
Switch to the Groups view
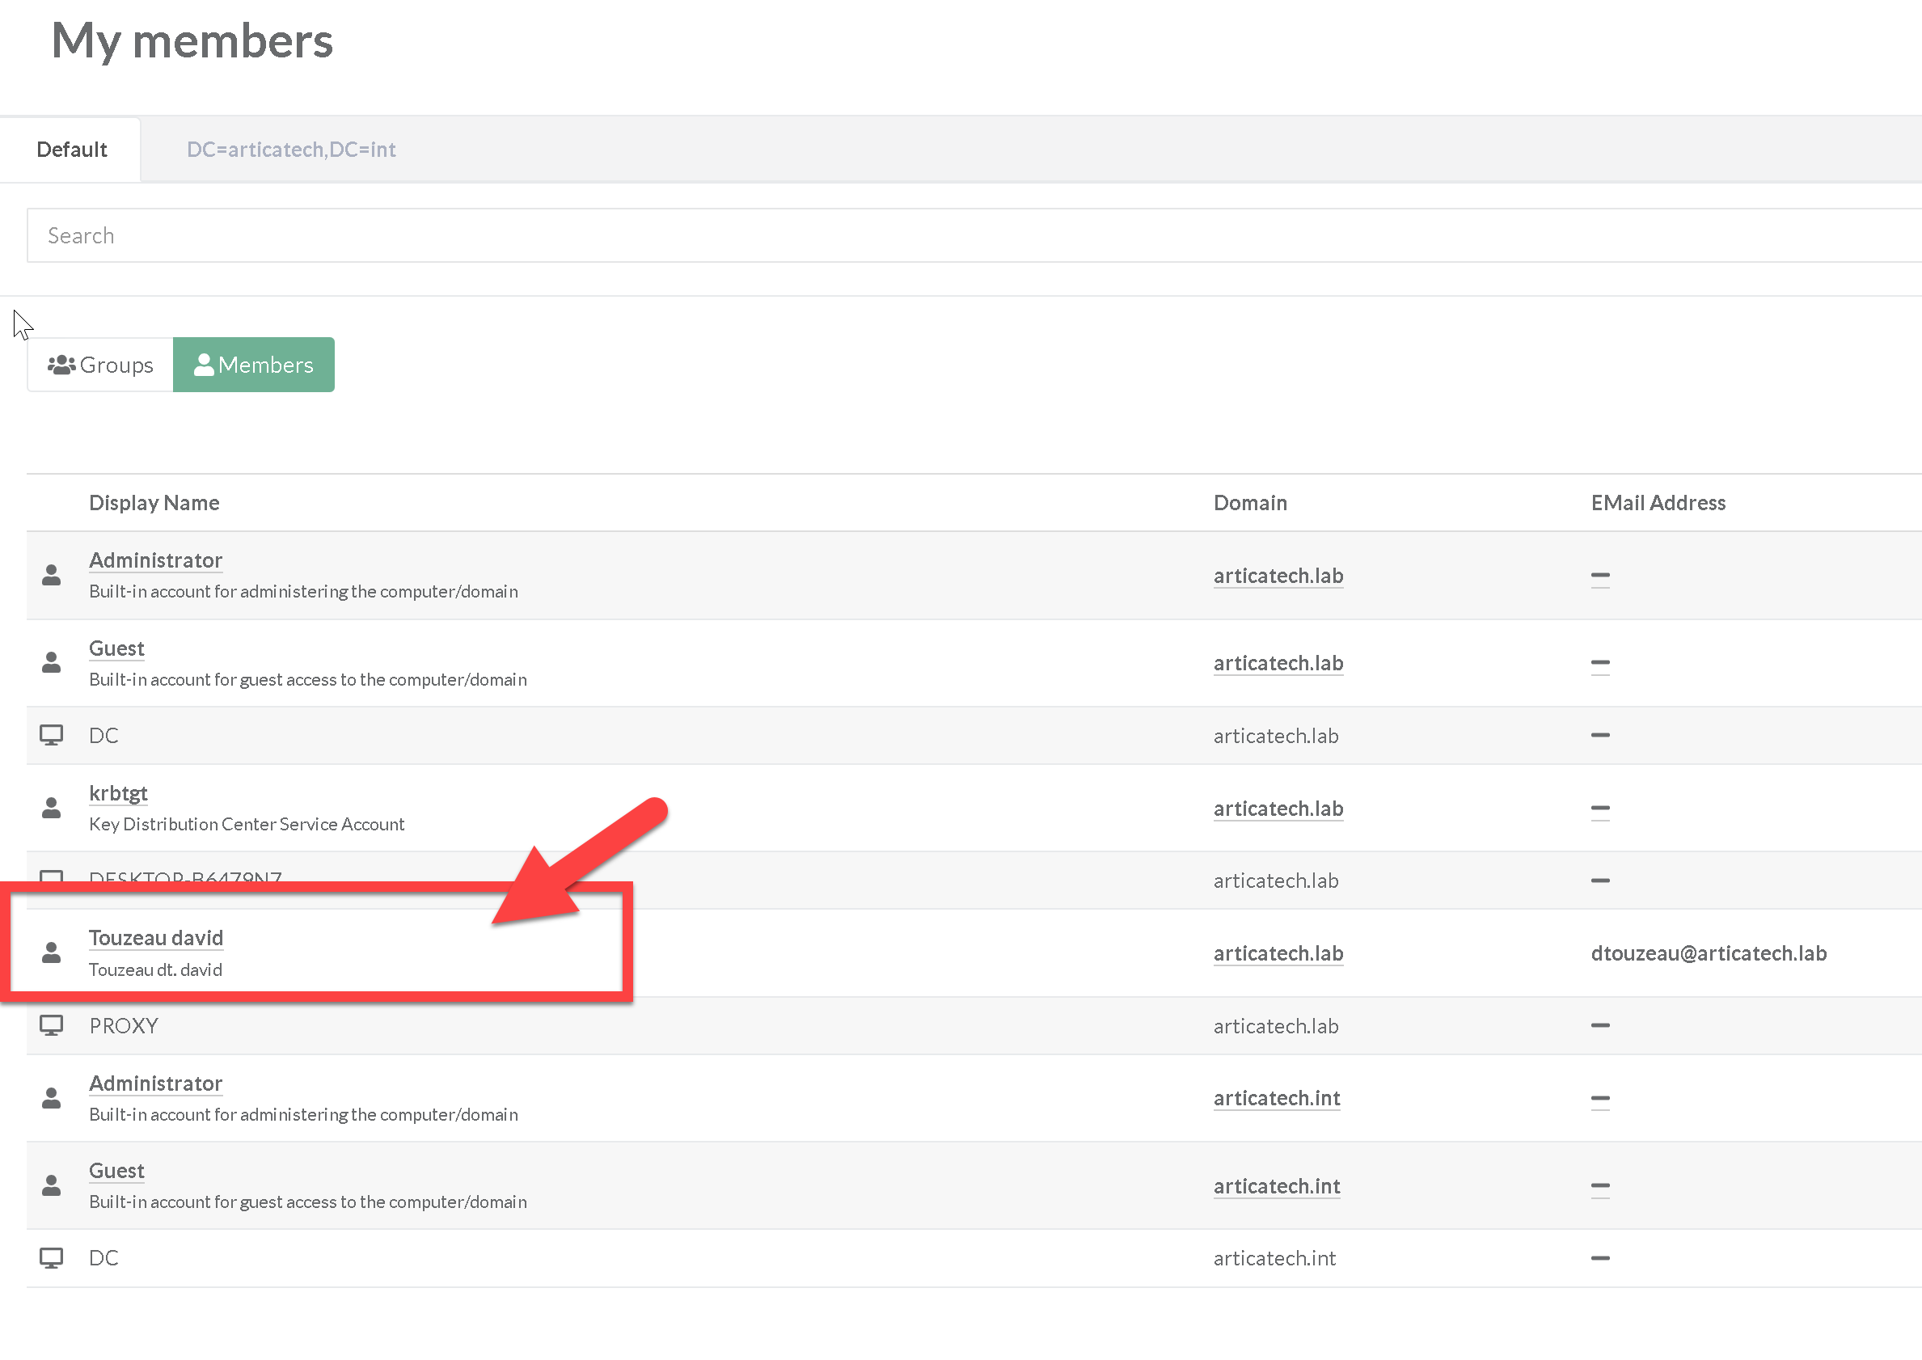(100, 365)
